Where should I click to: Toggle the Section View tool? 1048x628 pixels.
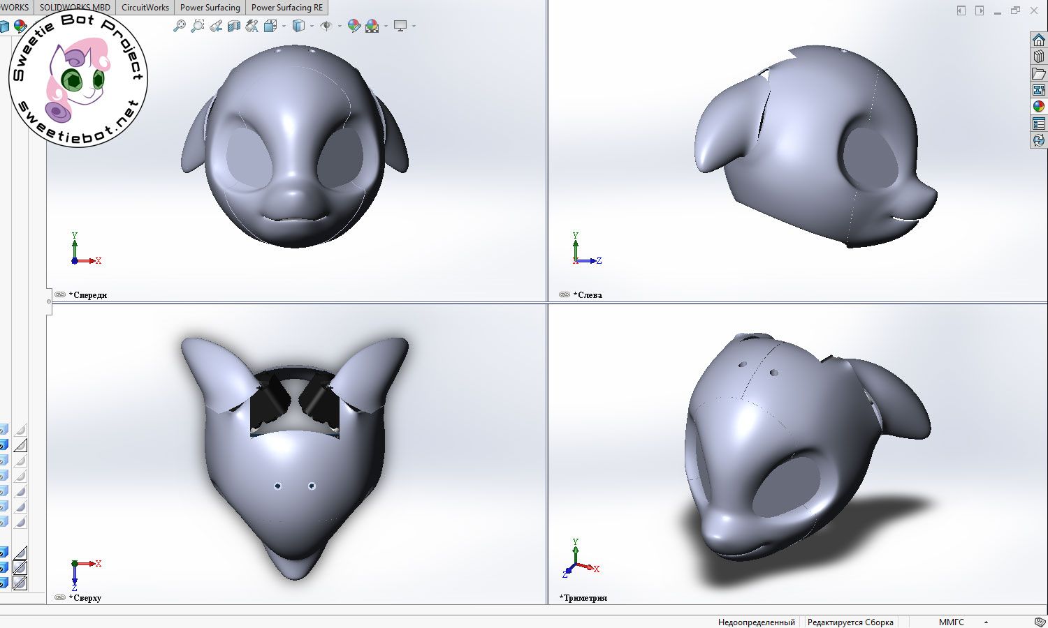tap(234, 26)
